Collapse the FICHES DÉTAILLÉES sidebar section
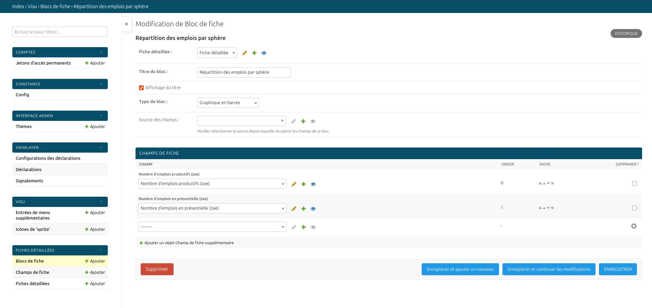 101,250
